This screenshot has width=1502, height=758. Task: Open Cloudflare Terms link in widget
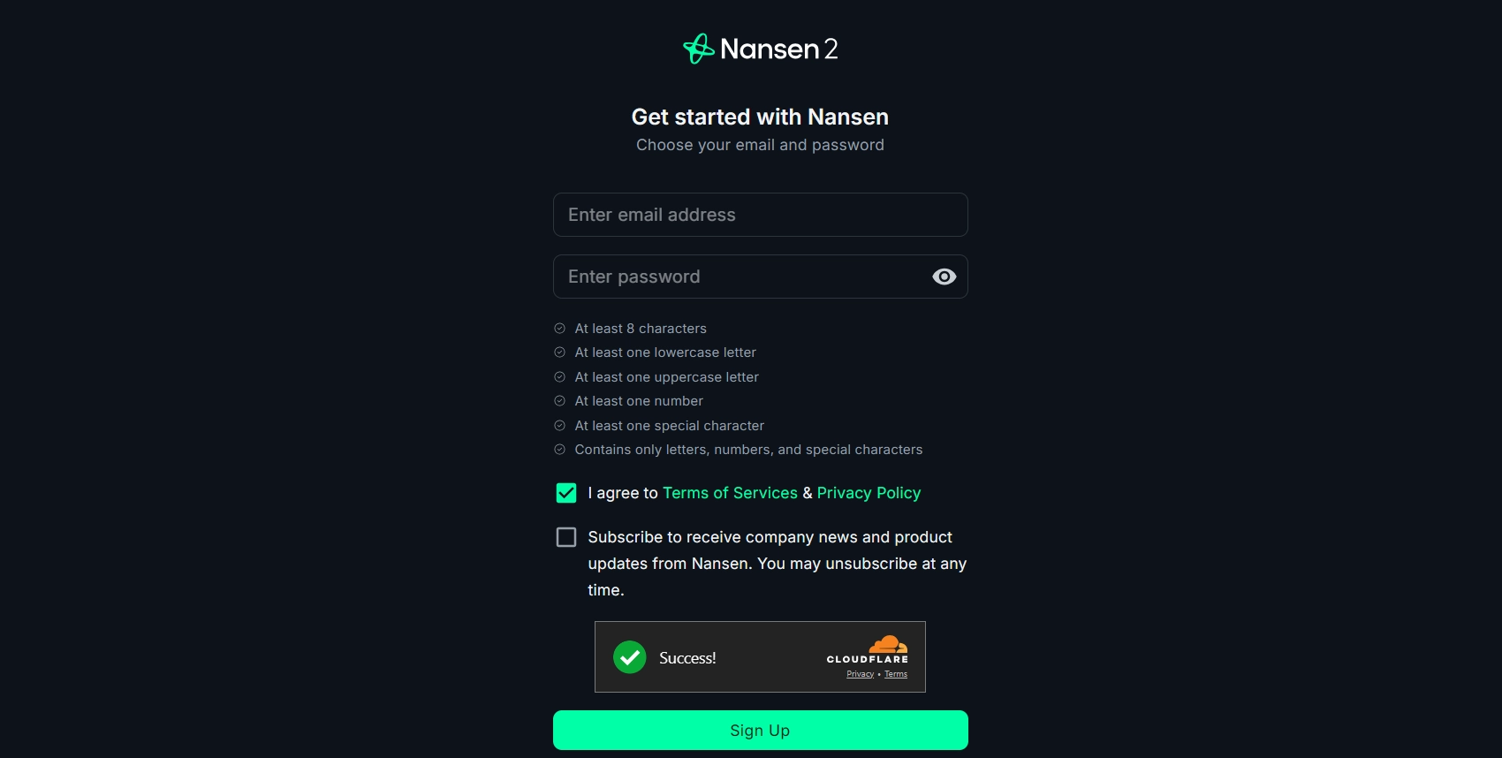tap(896, 674)
